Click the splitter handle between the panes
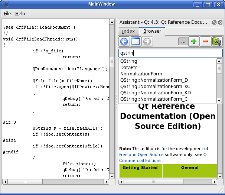 point(117,101)
